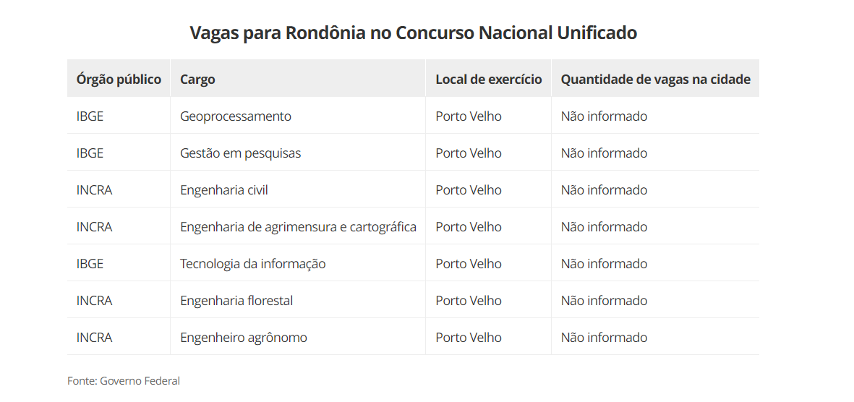Screen dimensions: 854x402
Task: Click the 'Engenheiro agrônomo' cell
Action: [244, 338]
